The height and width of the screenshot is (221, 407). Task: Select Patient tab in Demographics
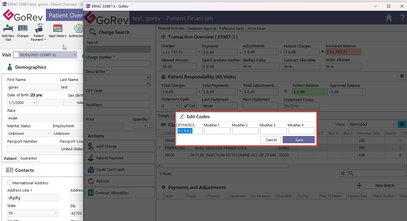(11, 158)
